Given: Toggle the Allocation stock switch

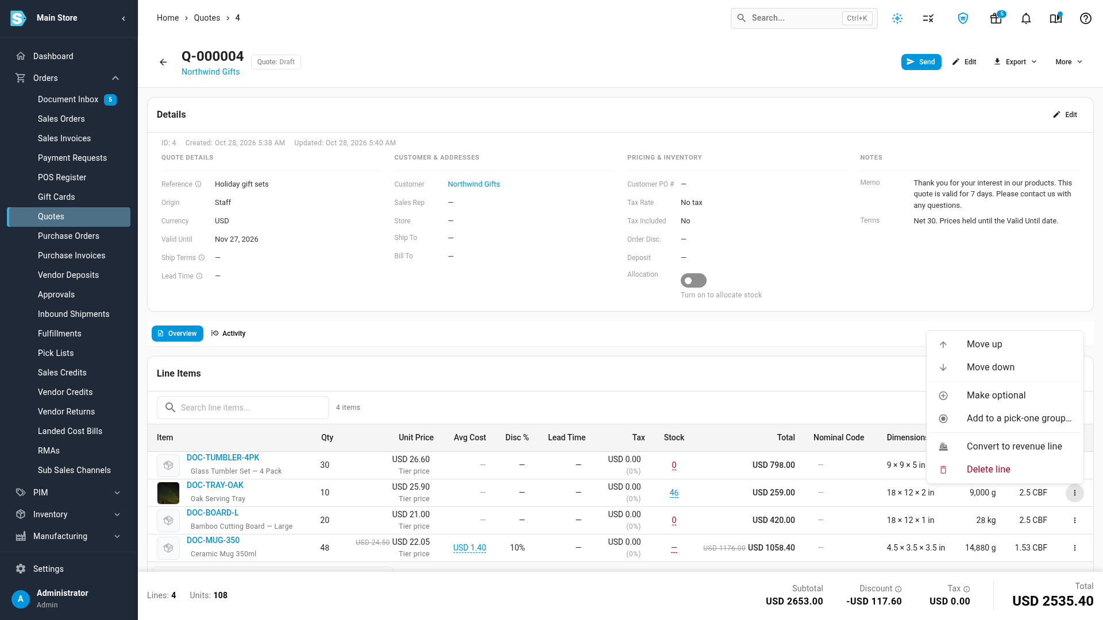Looking at the screenshot, I should (693, 280).
